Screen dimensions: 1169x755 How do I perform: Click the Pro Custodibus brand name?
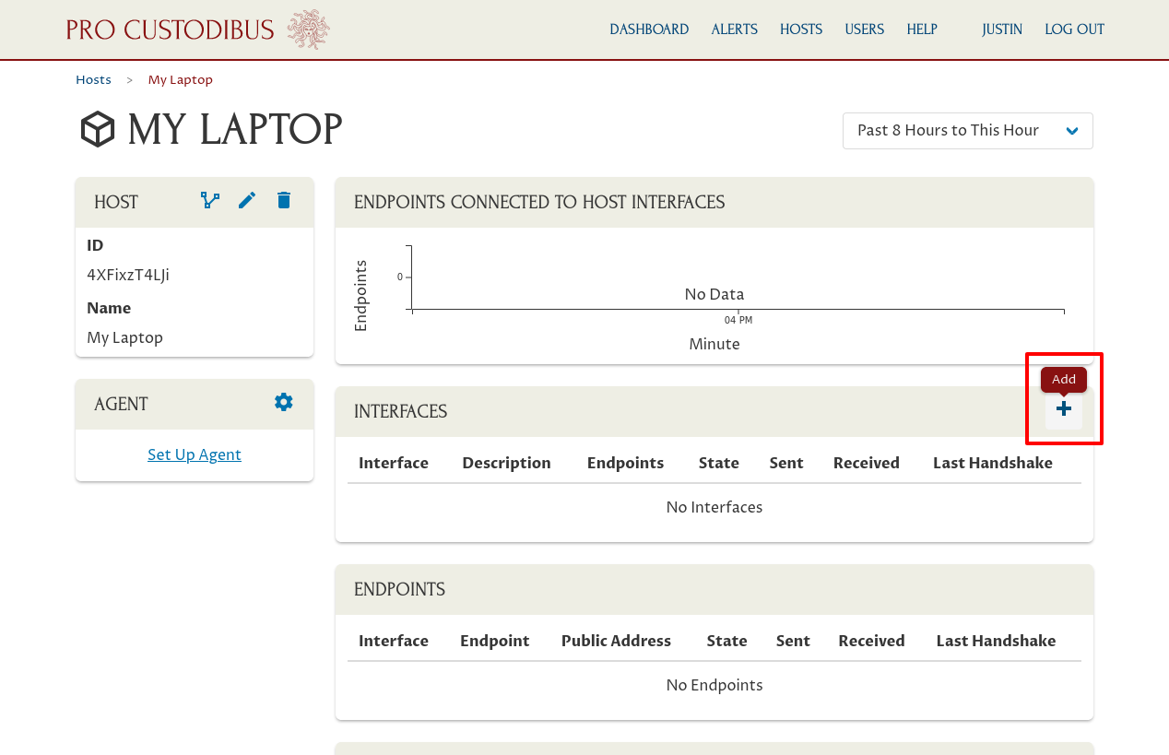(x=171, y=29)
